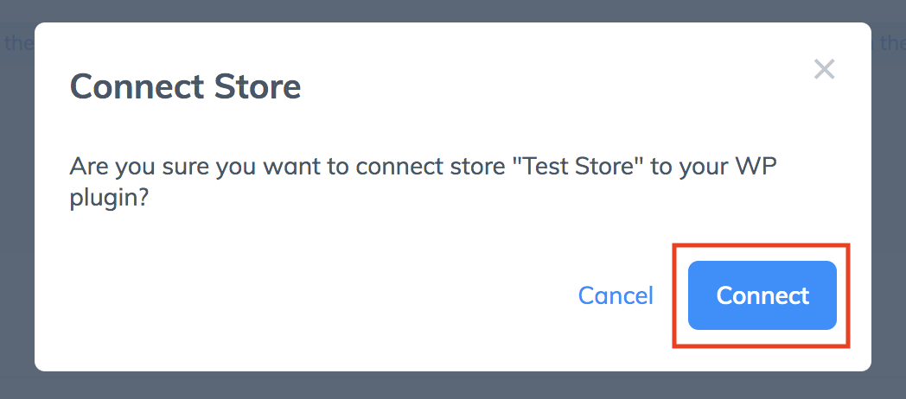Click the "Connect Store" dialog heading
Image resolution: width=906 pixels, height=399 pixels.
click(x=185, y=86)
